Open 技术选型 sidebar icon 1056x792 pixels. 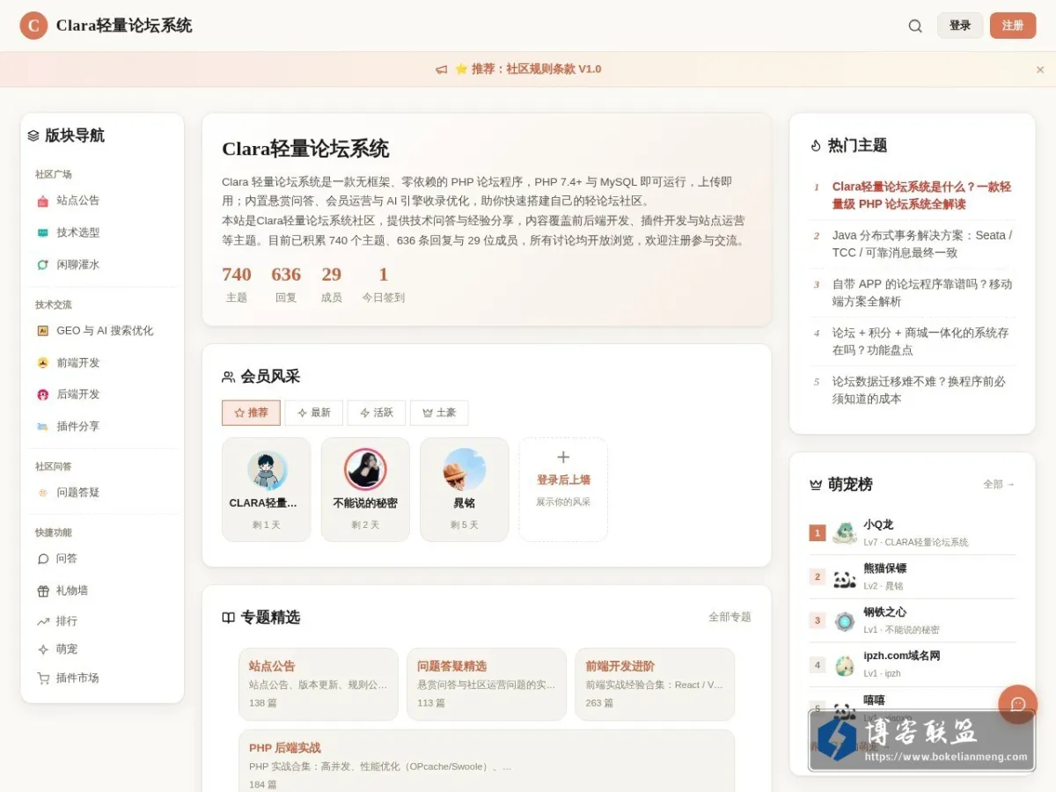43,232
